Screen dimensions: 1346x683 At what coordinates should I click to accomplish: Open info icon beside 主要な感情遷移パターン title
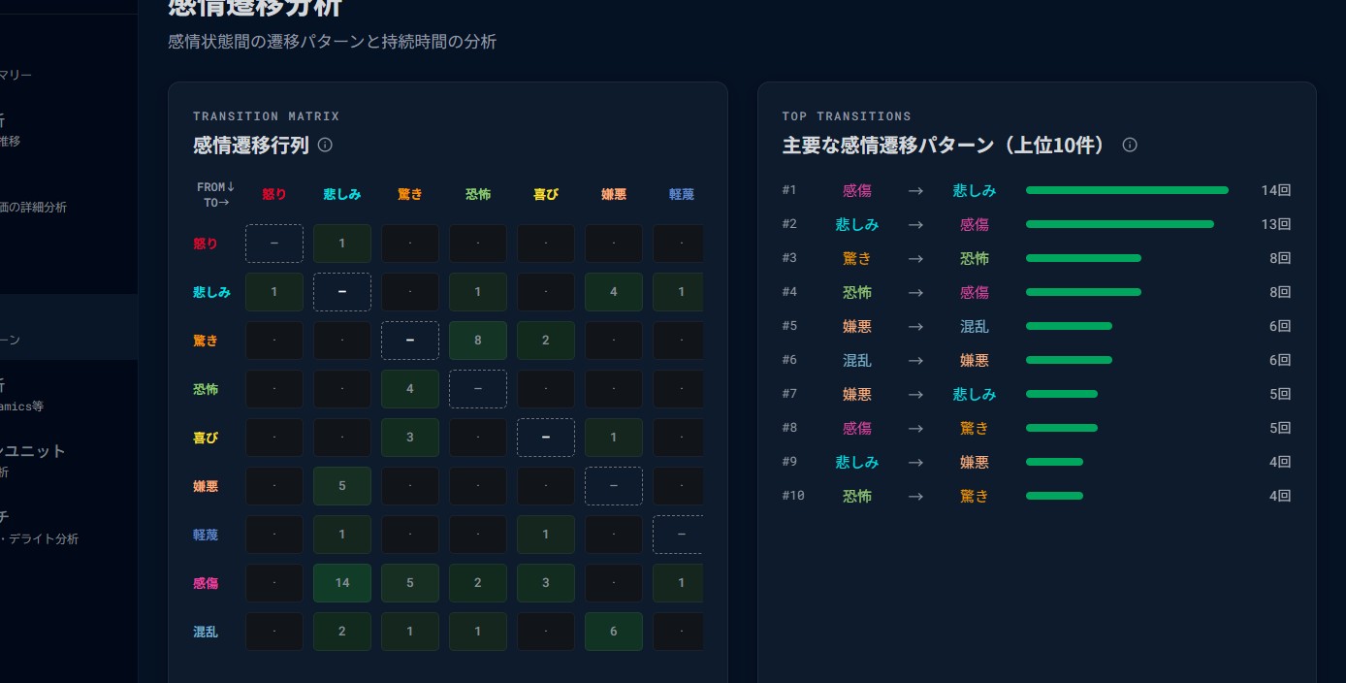(1130, 145)
